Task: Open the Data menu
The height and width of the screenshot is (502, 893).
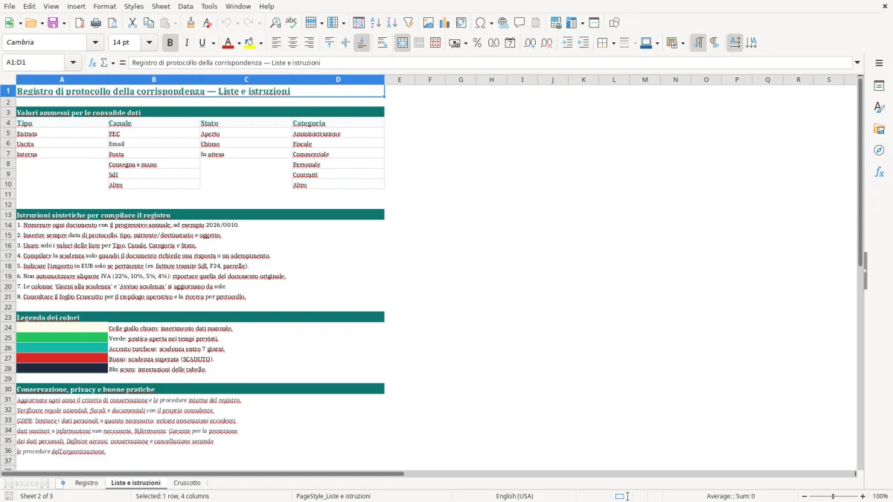Action: (x=185, y=6)
